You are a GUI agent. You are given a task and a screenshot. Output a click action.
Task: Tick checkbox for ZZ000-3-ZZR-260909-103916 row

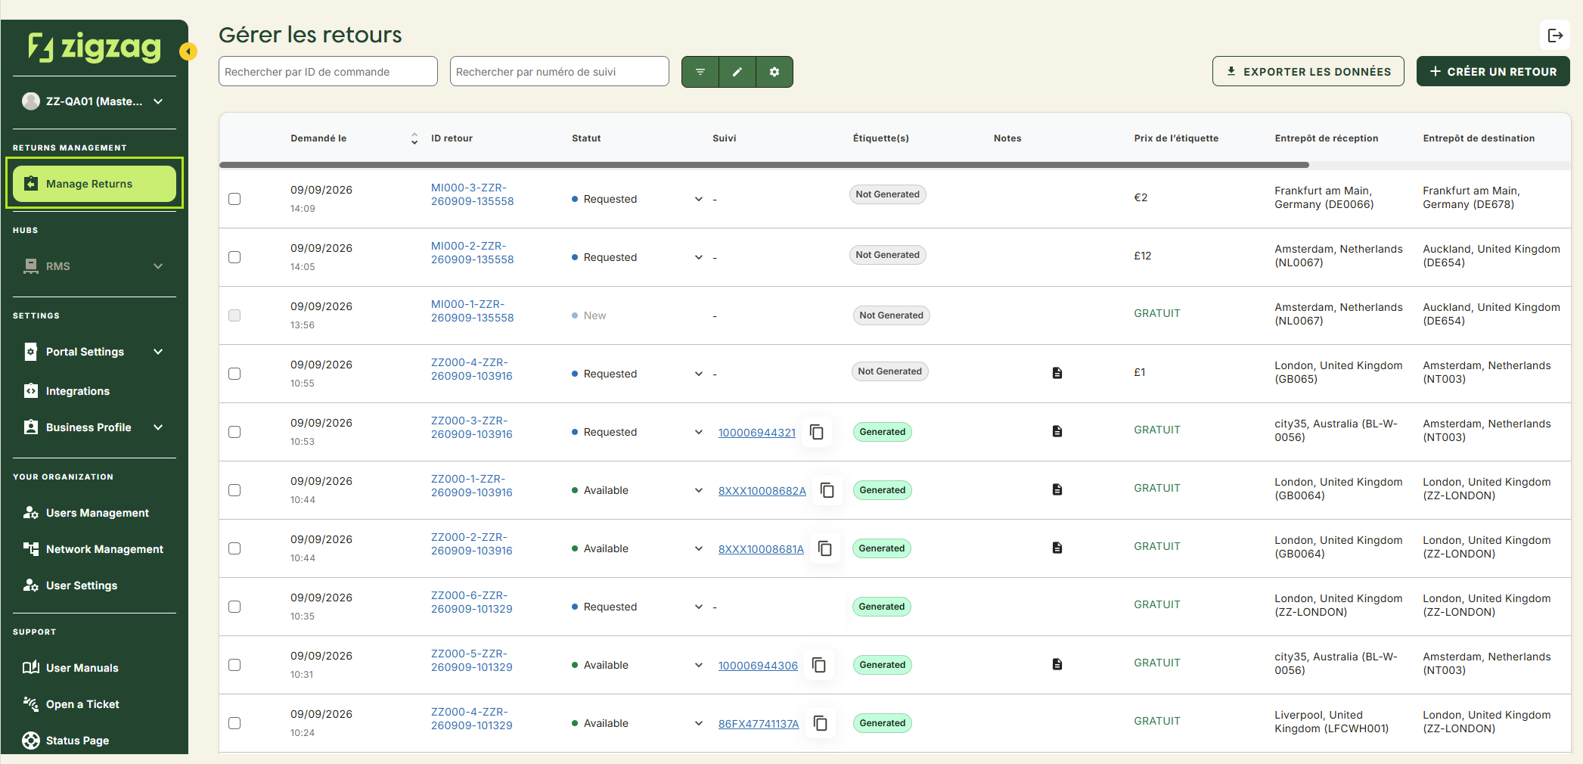234,432
